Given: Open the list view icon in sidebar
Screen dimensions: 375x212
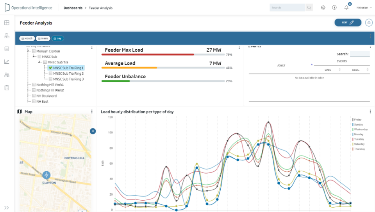Looking at the screenshot, I should point(7,49).
